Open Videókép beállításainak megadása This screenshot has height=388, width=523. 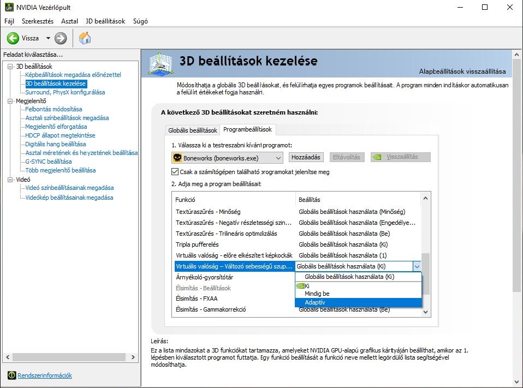pyautogui.click(x=69, y=198)
